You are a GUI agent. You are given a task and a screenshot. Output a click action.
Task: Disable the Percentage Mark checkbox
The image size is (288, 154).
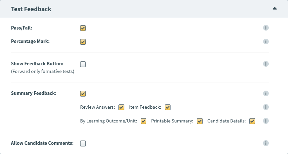[x=83, y=42]
